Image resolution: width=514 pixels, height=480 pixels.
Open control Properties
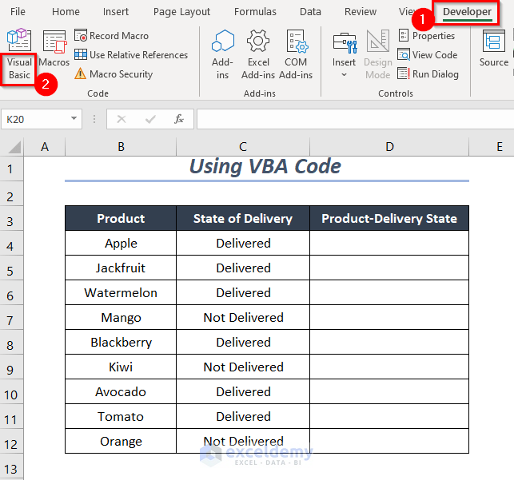[427, 36]
